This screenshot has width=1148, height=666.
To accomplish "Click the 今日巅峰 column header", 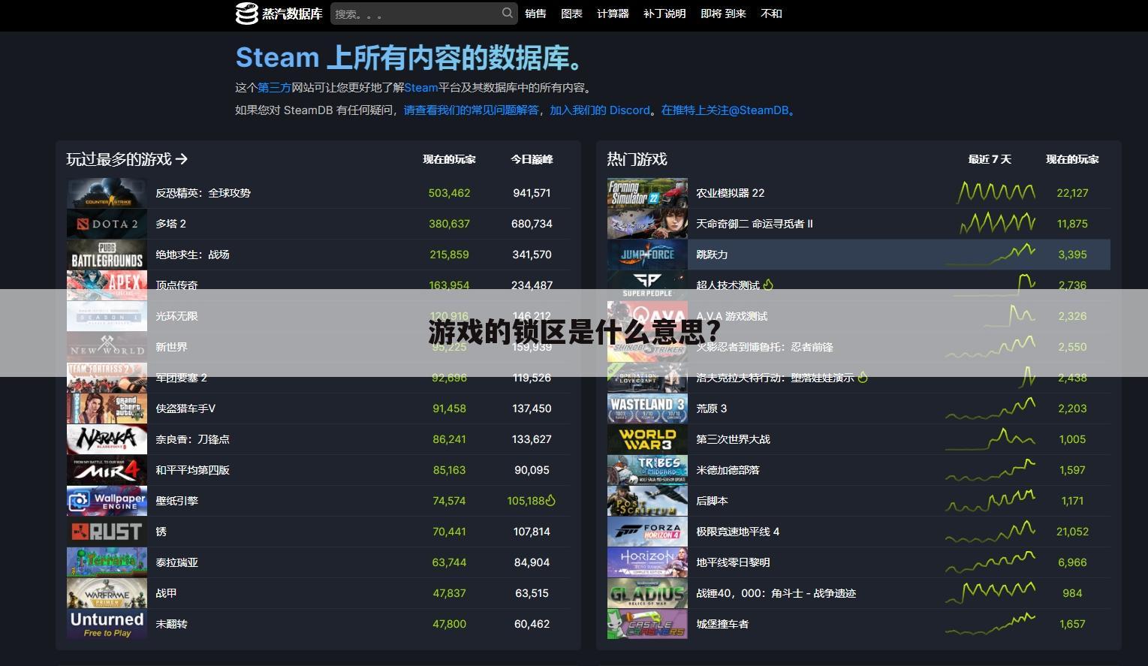I will pos(532,159).
